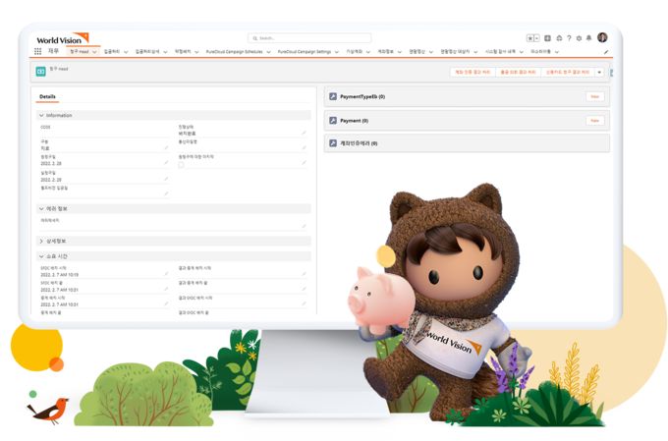Screen dimensions: 668x441
Task: Edit the SFDC 배치 끝 field pencil
Action: (x=166, y=289)
